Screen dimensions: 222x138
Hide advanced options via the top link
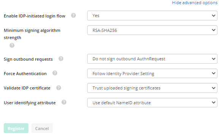pos(195,3)
